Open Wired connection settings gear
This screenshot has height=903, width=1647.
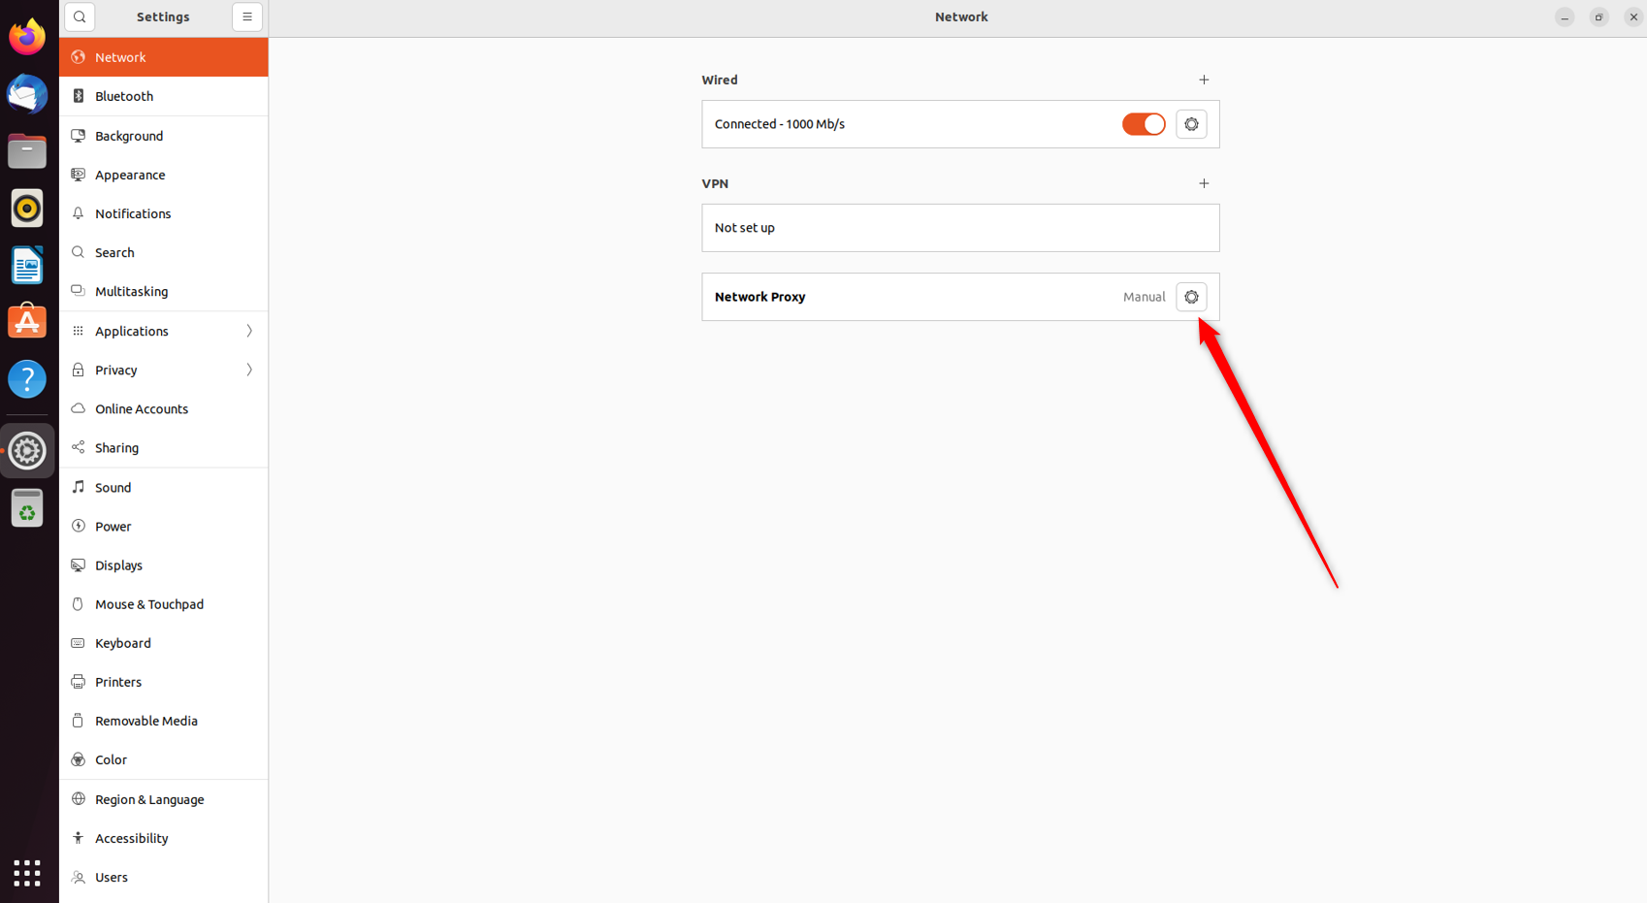click(x=1191, y=124)
